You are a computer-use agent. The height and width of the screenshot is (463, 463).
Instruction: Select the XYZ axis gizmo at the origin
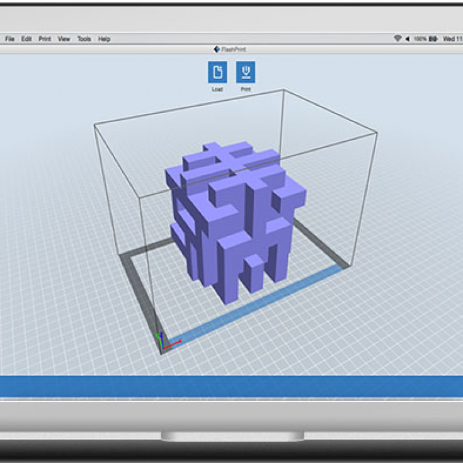click(163, 341)
